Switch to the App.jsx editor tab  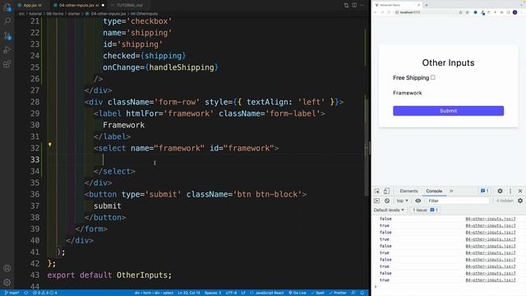[x=30, y=5]
